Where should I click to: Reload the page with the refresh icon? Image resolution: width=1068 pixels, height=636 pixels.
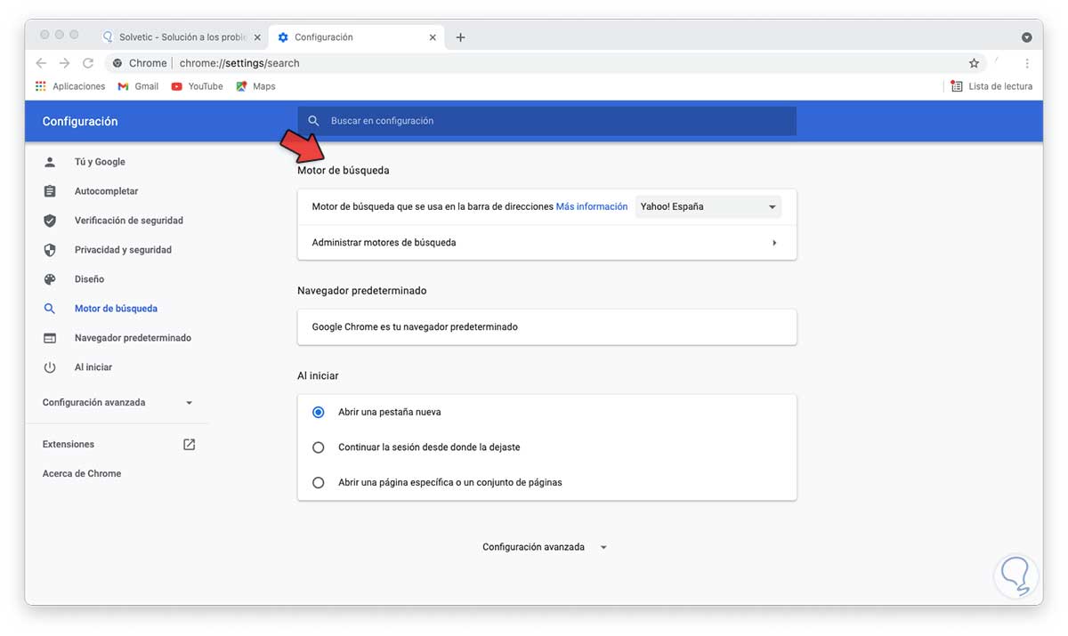[x=88, y=63]
